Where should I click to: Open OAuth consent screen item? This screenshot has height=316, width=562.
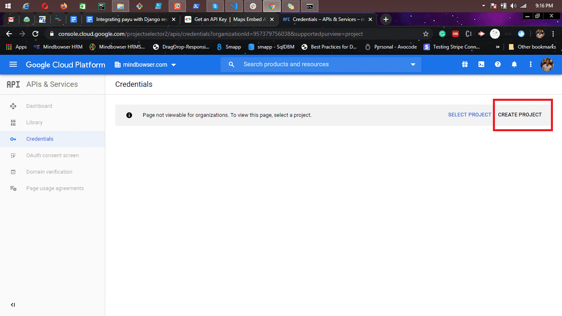[x=52, y=156]
